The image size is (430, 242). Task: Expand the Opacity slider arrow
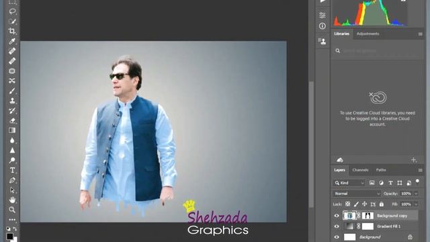point(416,194)
